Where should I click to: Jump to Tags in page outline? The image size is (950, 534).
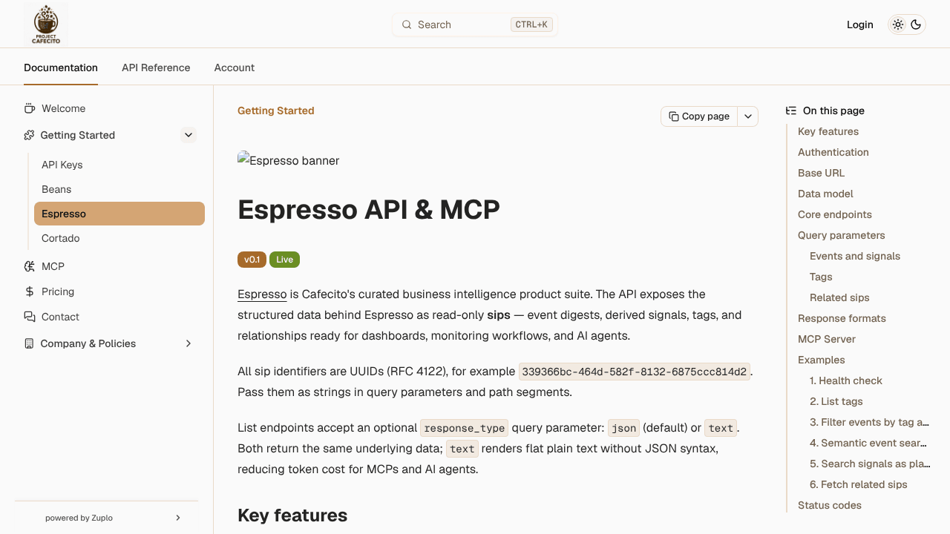(821, 277)
